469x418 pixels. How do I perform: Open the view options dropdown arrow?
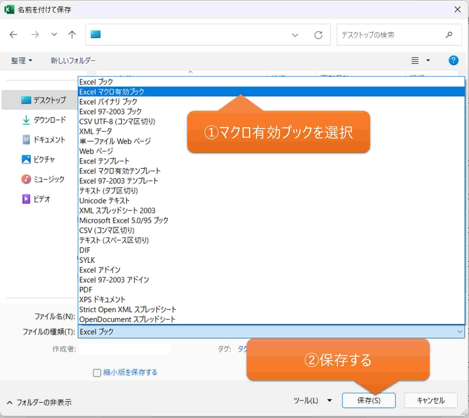point(428,60)
